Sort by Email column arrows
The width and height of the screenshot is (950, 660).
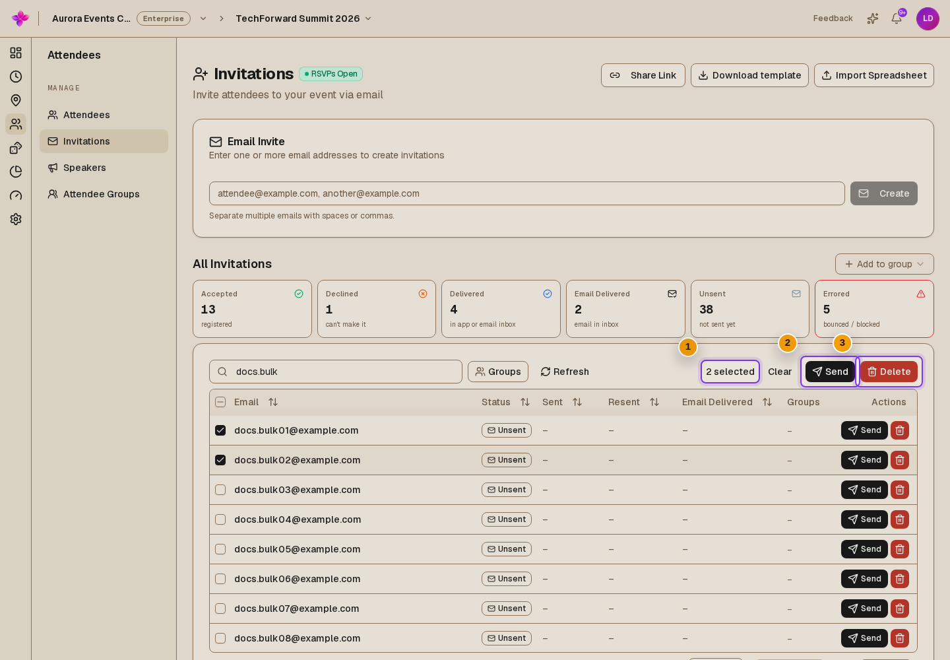pos(273,402)
